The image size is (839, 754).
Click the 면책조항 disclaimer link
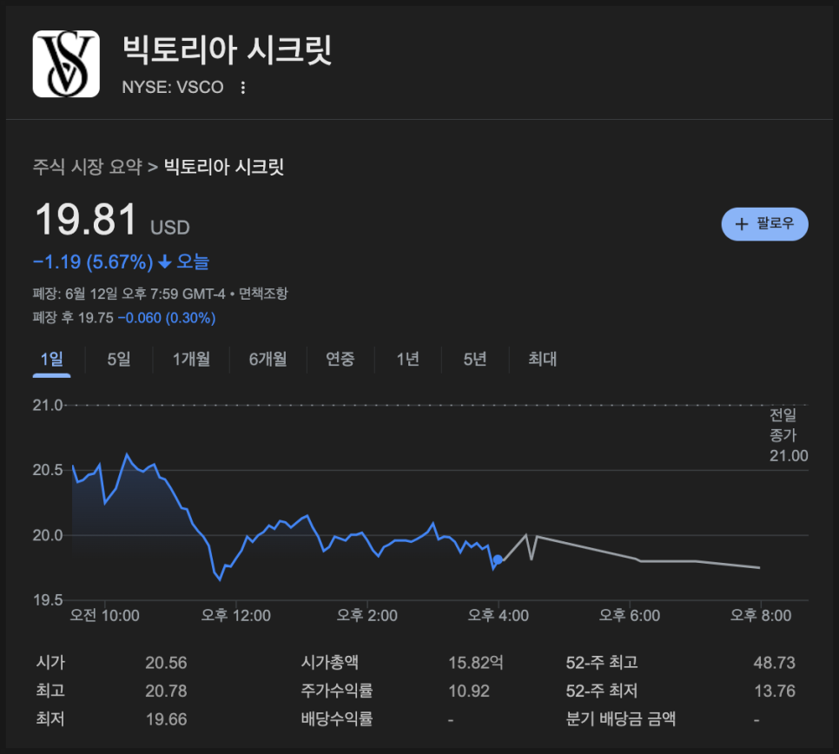click(x=263, y=294)
